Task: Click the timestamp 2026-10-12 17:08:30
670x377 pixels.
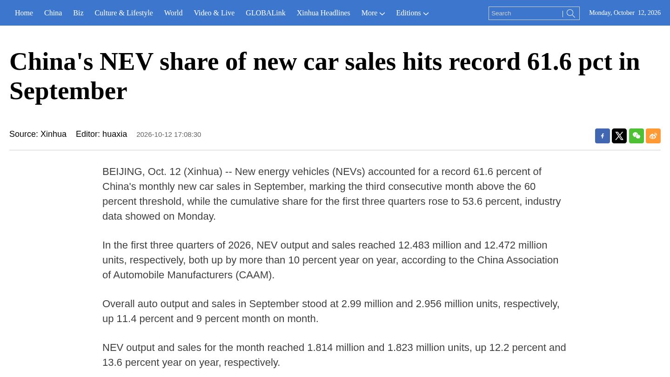Action: (169, 135)
